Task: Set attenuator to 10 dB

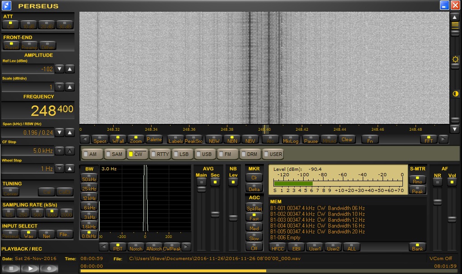Action: 28,25
